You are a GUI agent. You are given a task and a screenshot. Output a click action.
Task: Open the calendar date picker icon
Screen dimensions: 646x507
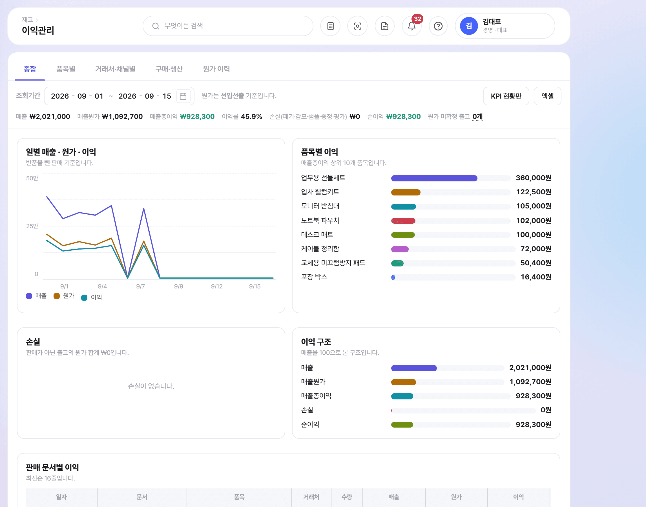pyautogui.click(x=183, y=96)
